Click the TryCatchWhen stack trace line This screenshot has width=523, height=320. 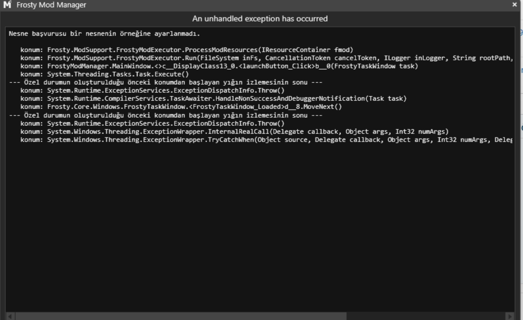point(261,139)
